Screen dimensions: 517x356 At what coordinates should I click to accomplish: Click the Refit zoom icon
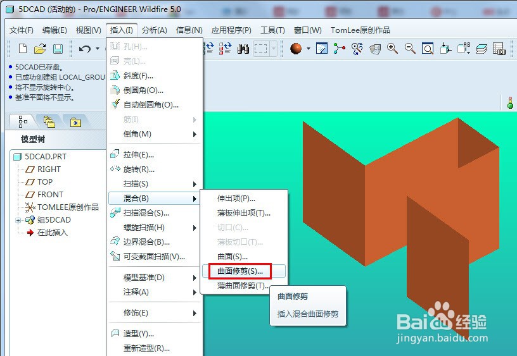click(428, 49)
